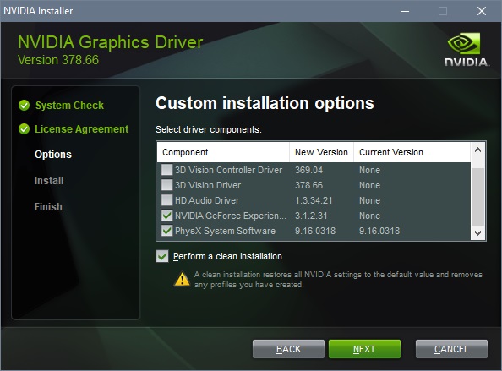This screenshot has height=371, width=502.
Task: Click the component list scroll-up arrow
Action: (477, 150)
